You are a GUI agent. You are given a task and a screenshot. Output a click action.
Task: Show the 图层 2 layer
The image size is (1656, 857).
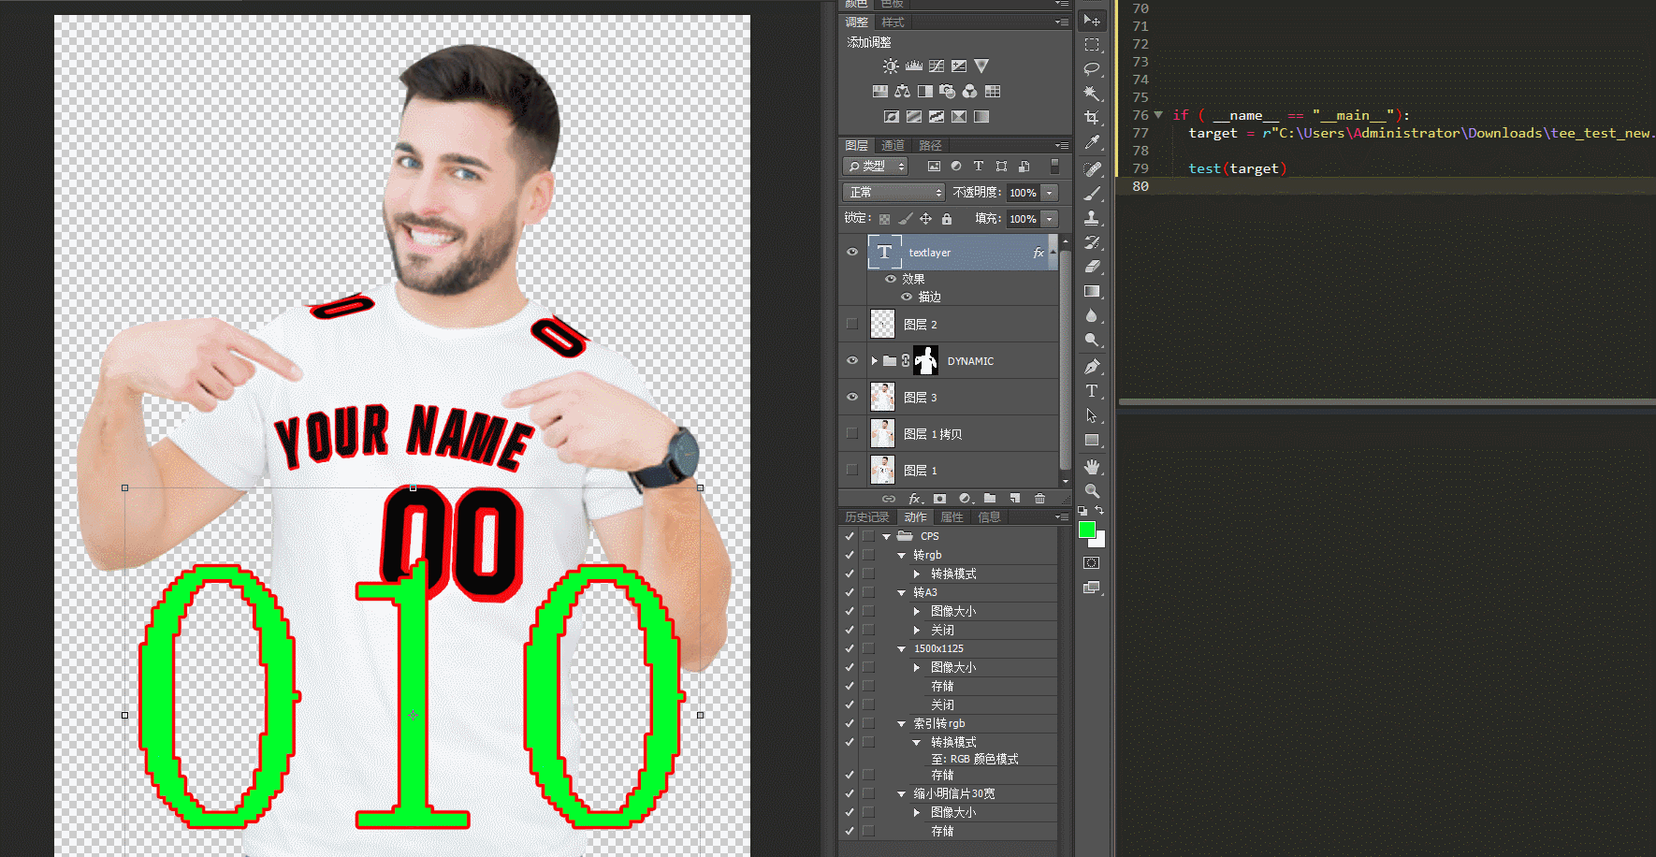[x=852, y=325]
